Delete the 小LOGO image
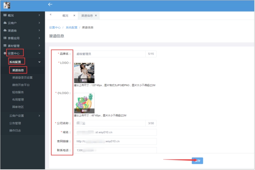The image size is (255, 170). click(84, 111)
